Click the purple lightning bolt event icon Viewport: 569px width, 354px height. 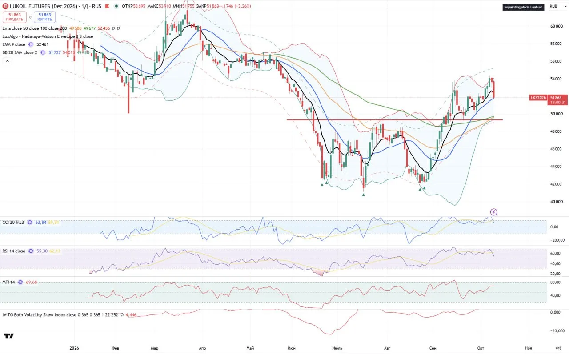[493, 212]
